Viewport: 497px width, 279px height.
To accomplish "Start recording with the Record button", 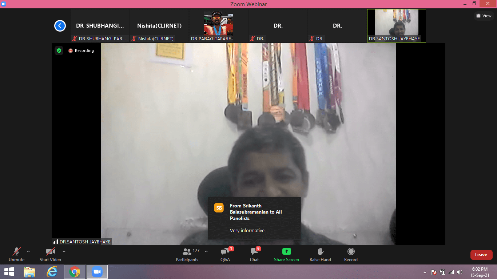I will (351, 254).
